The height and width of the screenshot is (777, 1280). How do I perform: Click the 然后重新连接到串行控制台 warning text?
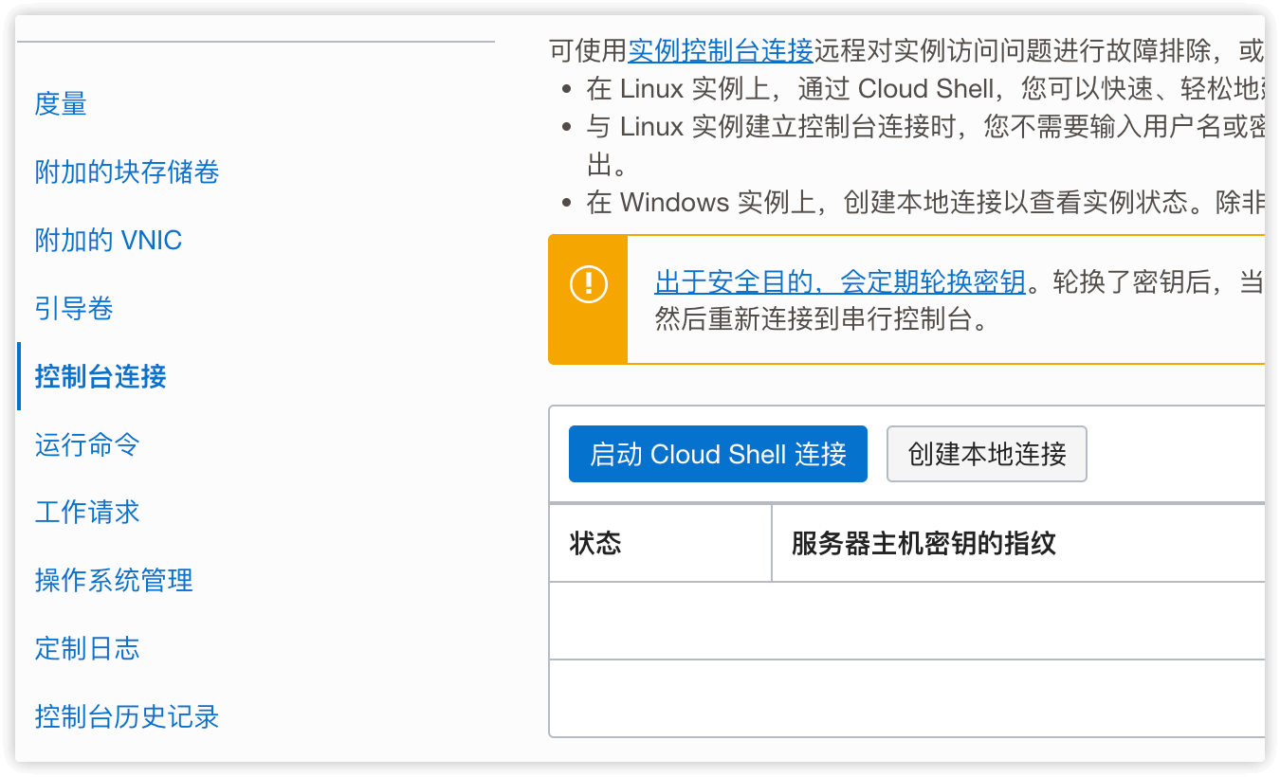click(822, 318)
